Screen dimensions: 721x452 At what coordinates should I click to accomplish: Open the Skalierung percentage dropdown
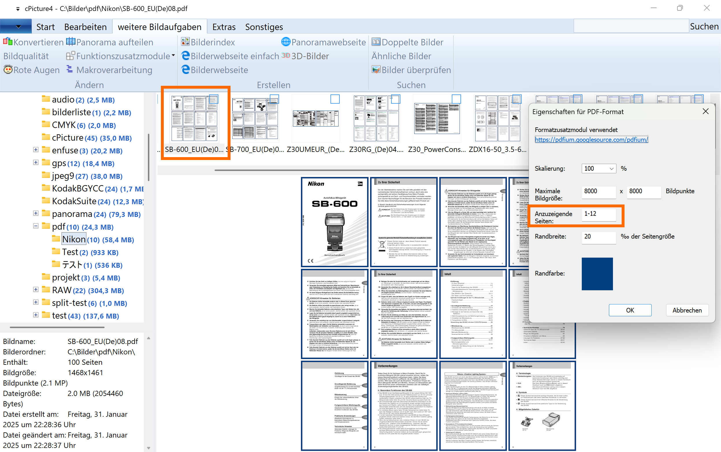click(611, 169)
